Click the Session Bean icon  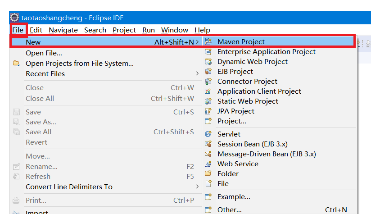coord(208,144)
